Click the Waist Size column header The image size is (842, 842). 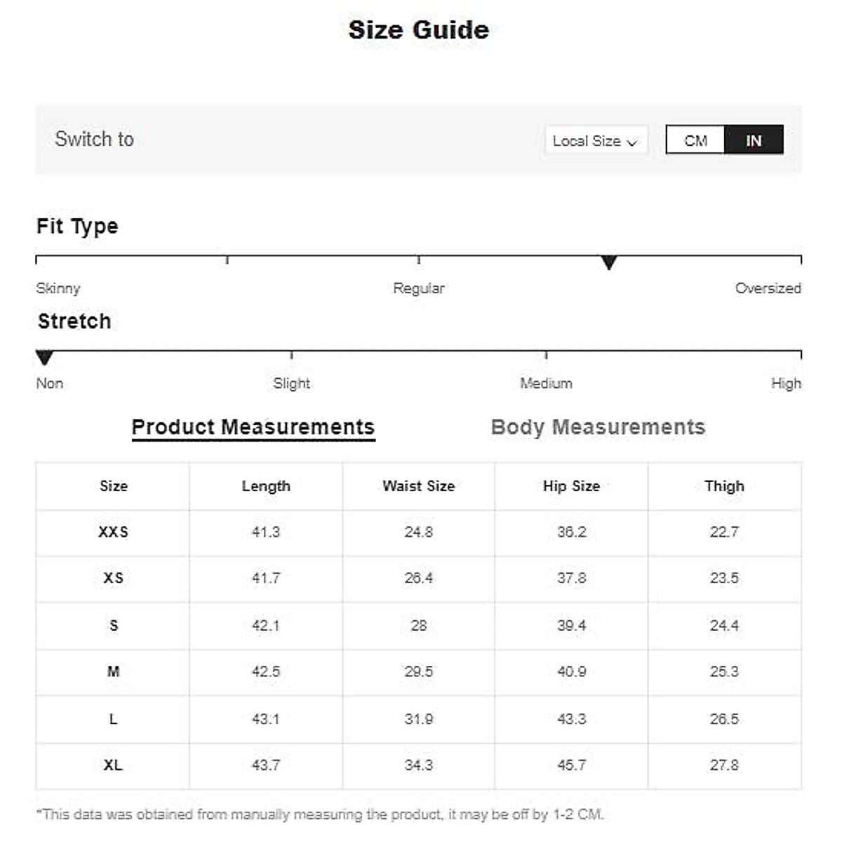[x=419, y=486]
